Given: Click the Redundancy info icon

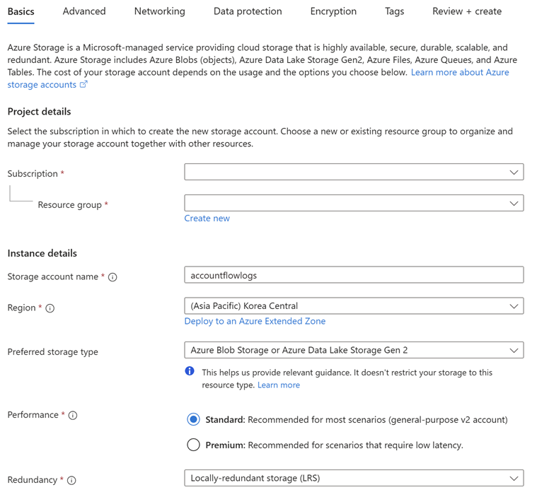Looking at the screenshot, I should click(x=71, y=480).
